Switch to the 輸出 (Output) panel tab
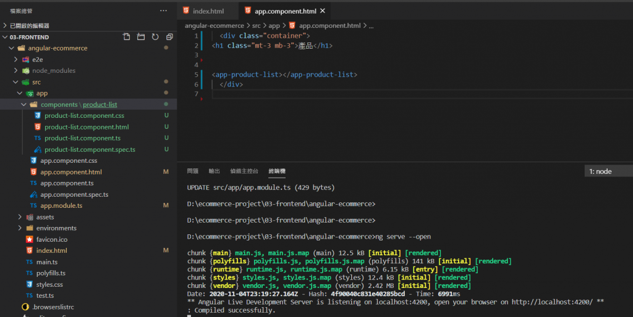The image size is (633, 317). point(214,171)
